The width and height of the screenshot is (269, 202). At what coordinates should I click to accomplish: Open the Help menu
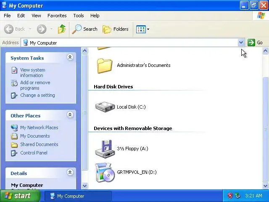[x=95, y=16]
